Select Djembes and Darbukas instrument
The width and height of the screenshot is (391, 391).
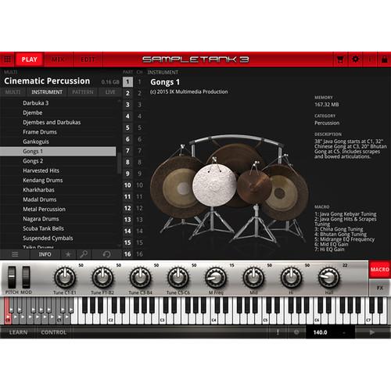pos(58,122)
